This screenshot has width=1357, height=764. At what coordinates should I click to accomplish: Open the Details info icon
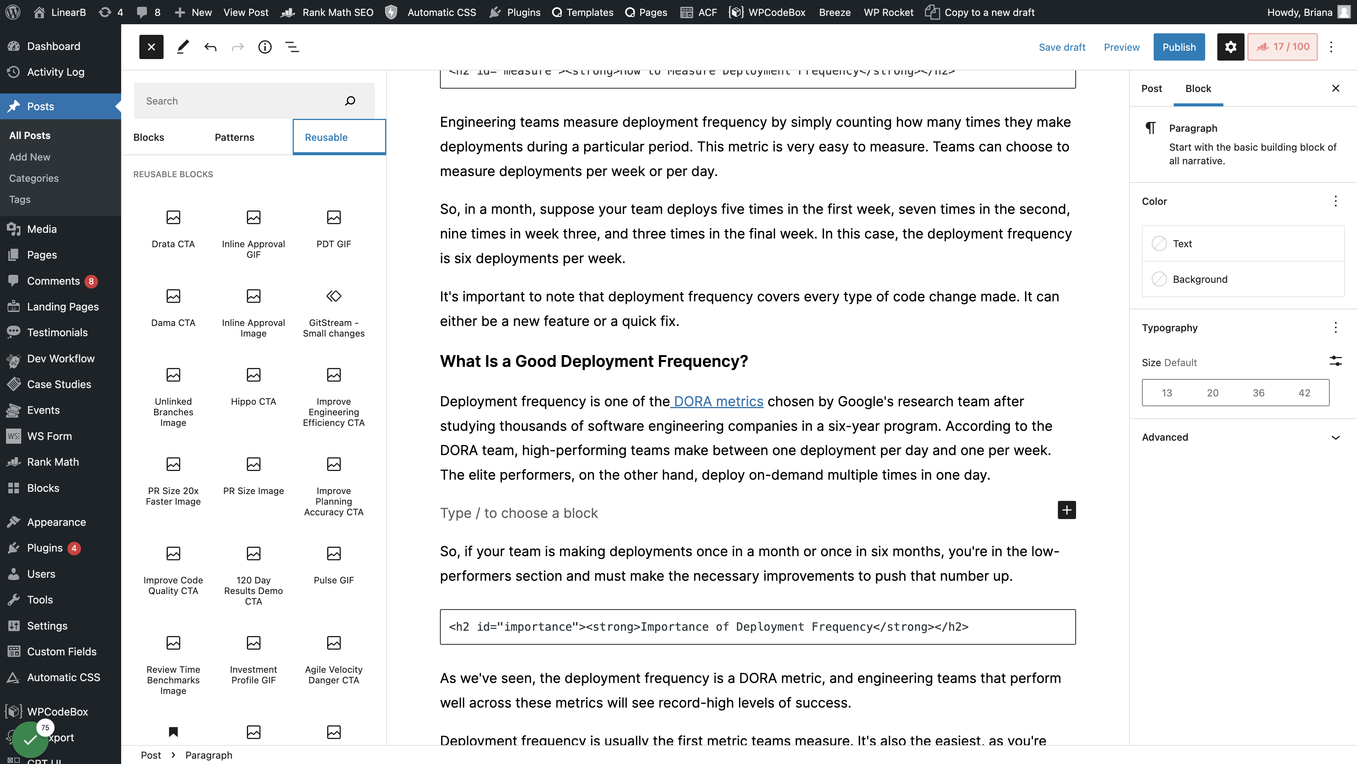coord(265,47)
